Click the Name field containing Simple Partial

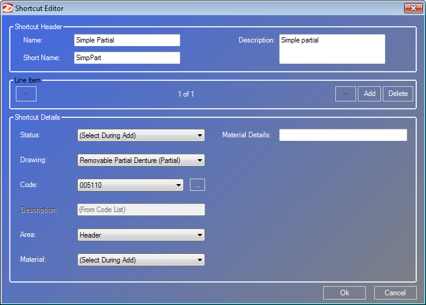pyautogui.click(x=127, y=40)
